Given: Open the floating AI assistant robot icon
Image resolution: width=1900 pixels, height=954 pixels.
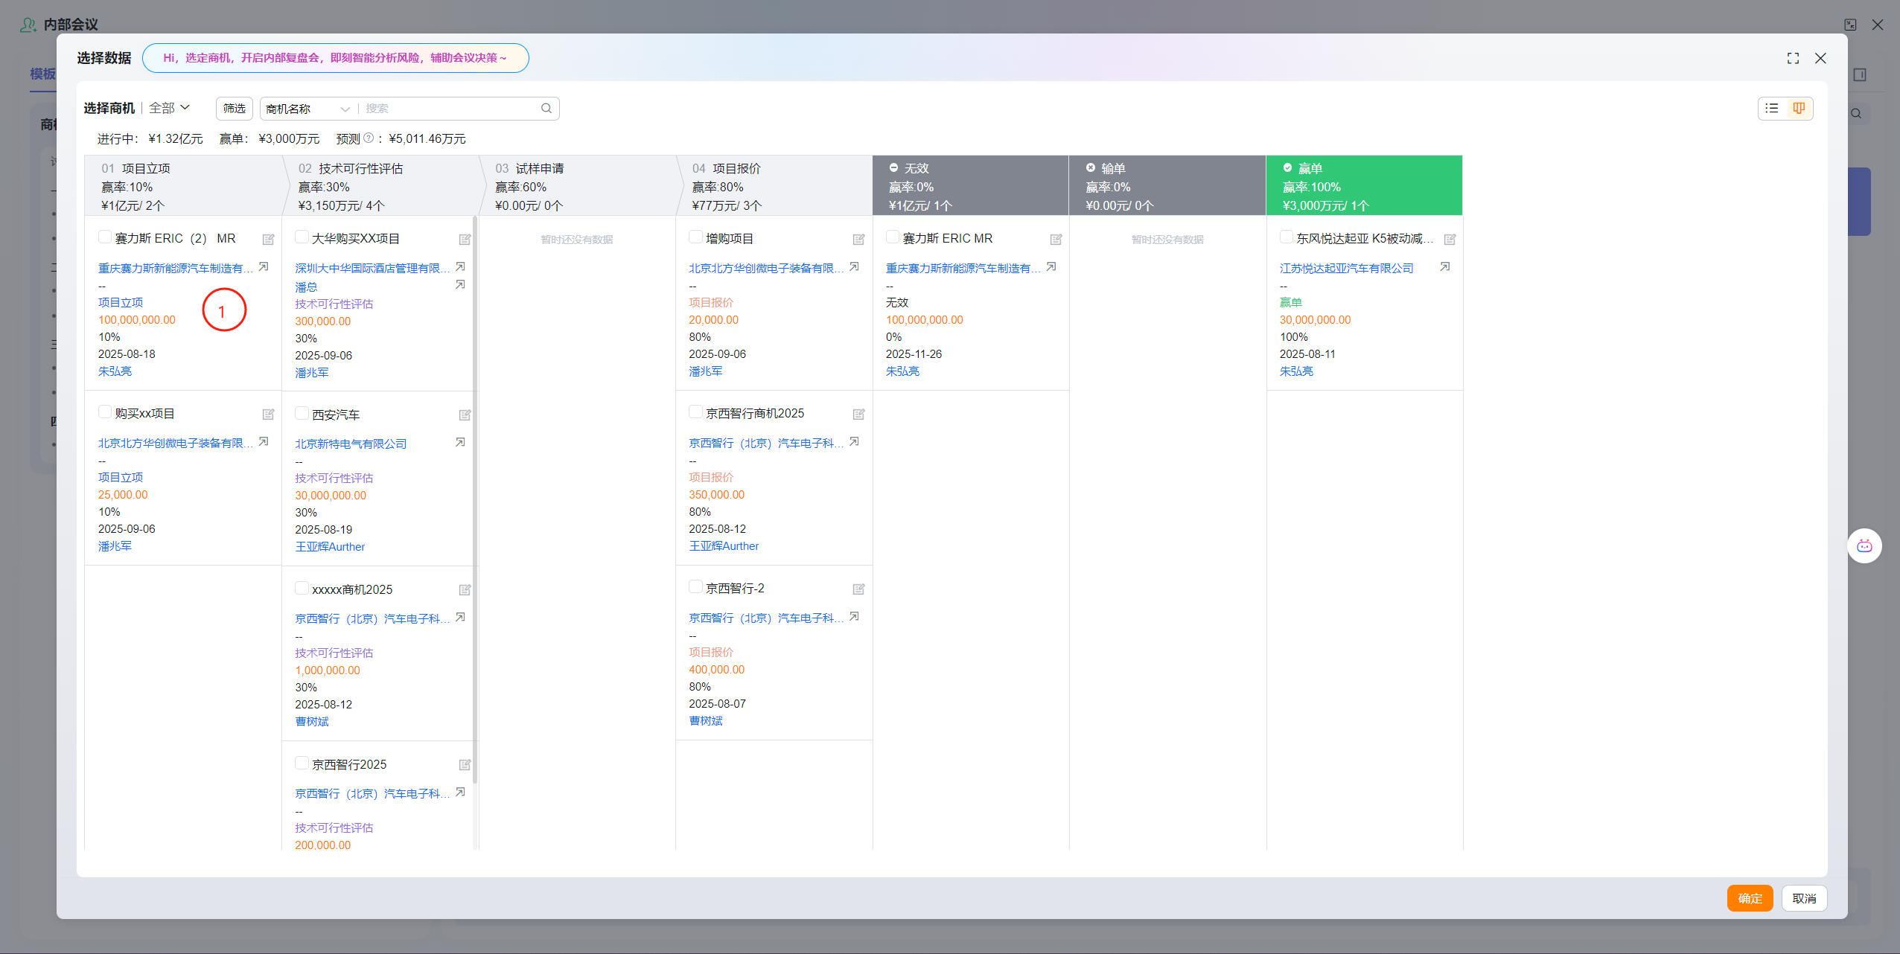Looking at the screenshot, I should click(1864, 546).
